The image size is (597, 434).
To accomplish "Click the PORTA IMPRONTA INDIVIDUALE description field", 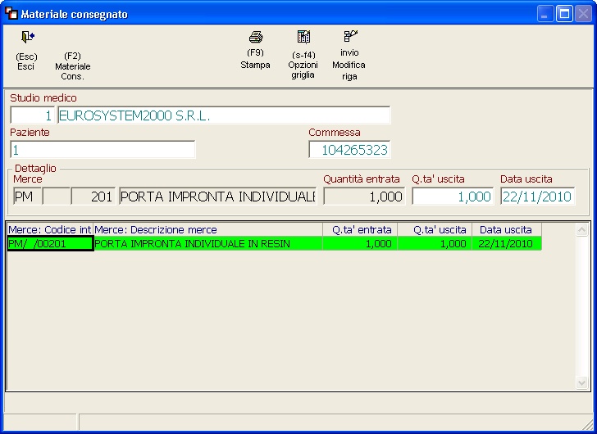I will point(218,196).
